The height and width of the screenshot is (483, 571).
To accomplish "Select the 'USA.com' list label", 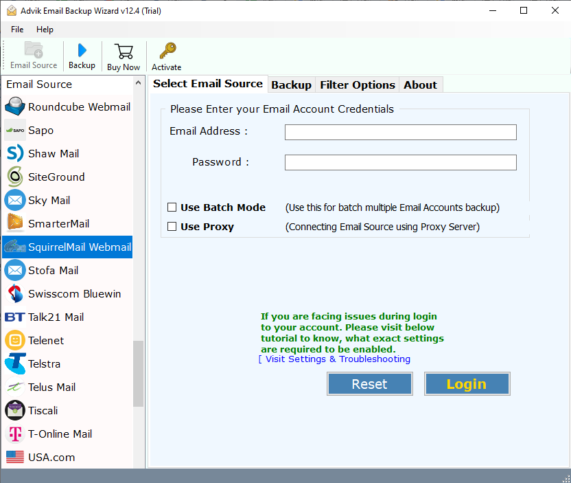I will click(x=51, y=457).
